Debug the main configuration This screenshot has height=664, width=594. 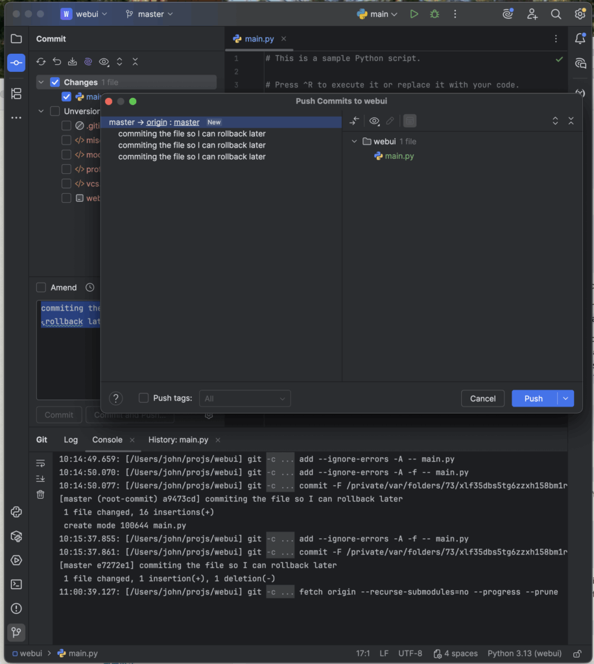click(x=434, y=14)
